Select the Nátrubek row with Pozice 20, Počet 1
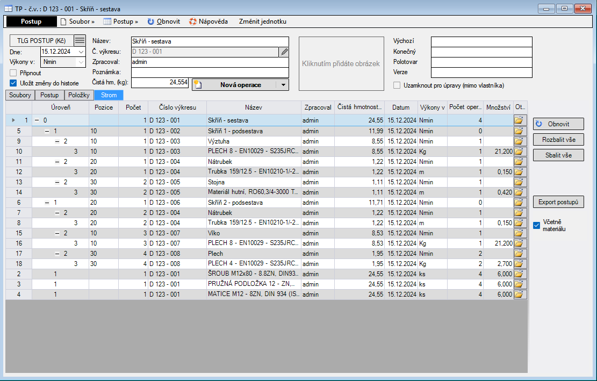The width and height of the screenshot is (597, 381). pyautogui.click(x=267, y=162)
